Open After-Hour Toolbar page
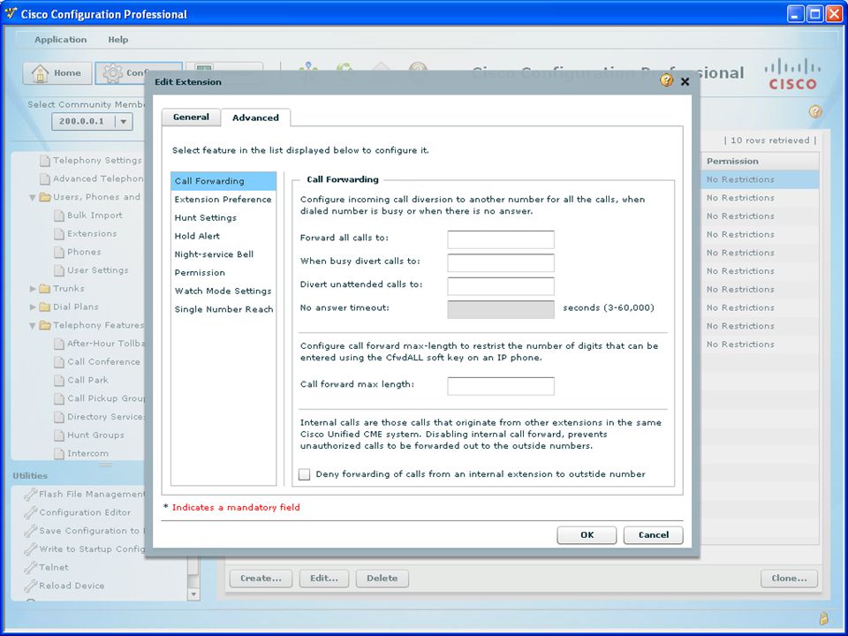Viewport: 848px width, 636px height. click(100, 344)
